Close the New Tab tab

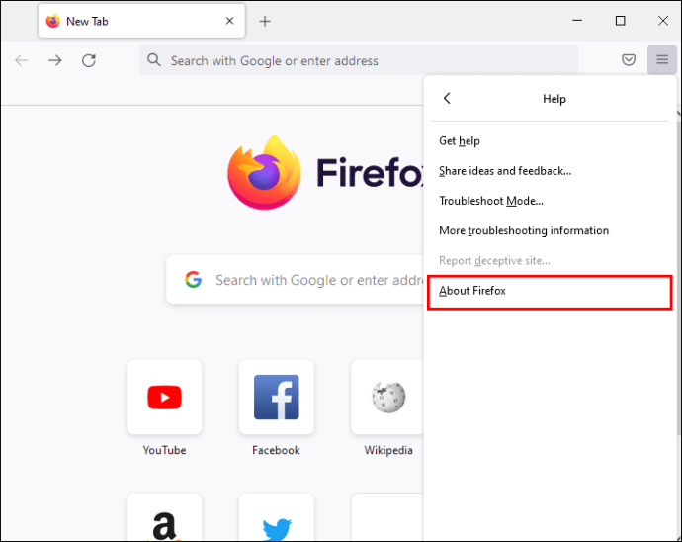click(x=229, y=21)
